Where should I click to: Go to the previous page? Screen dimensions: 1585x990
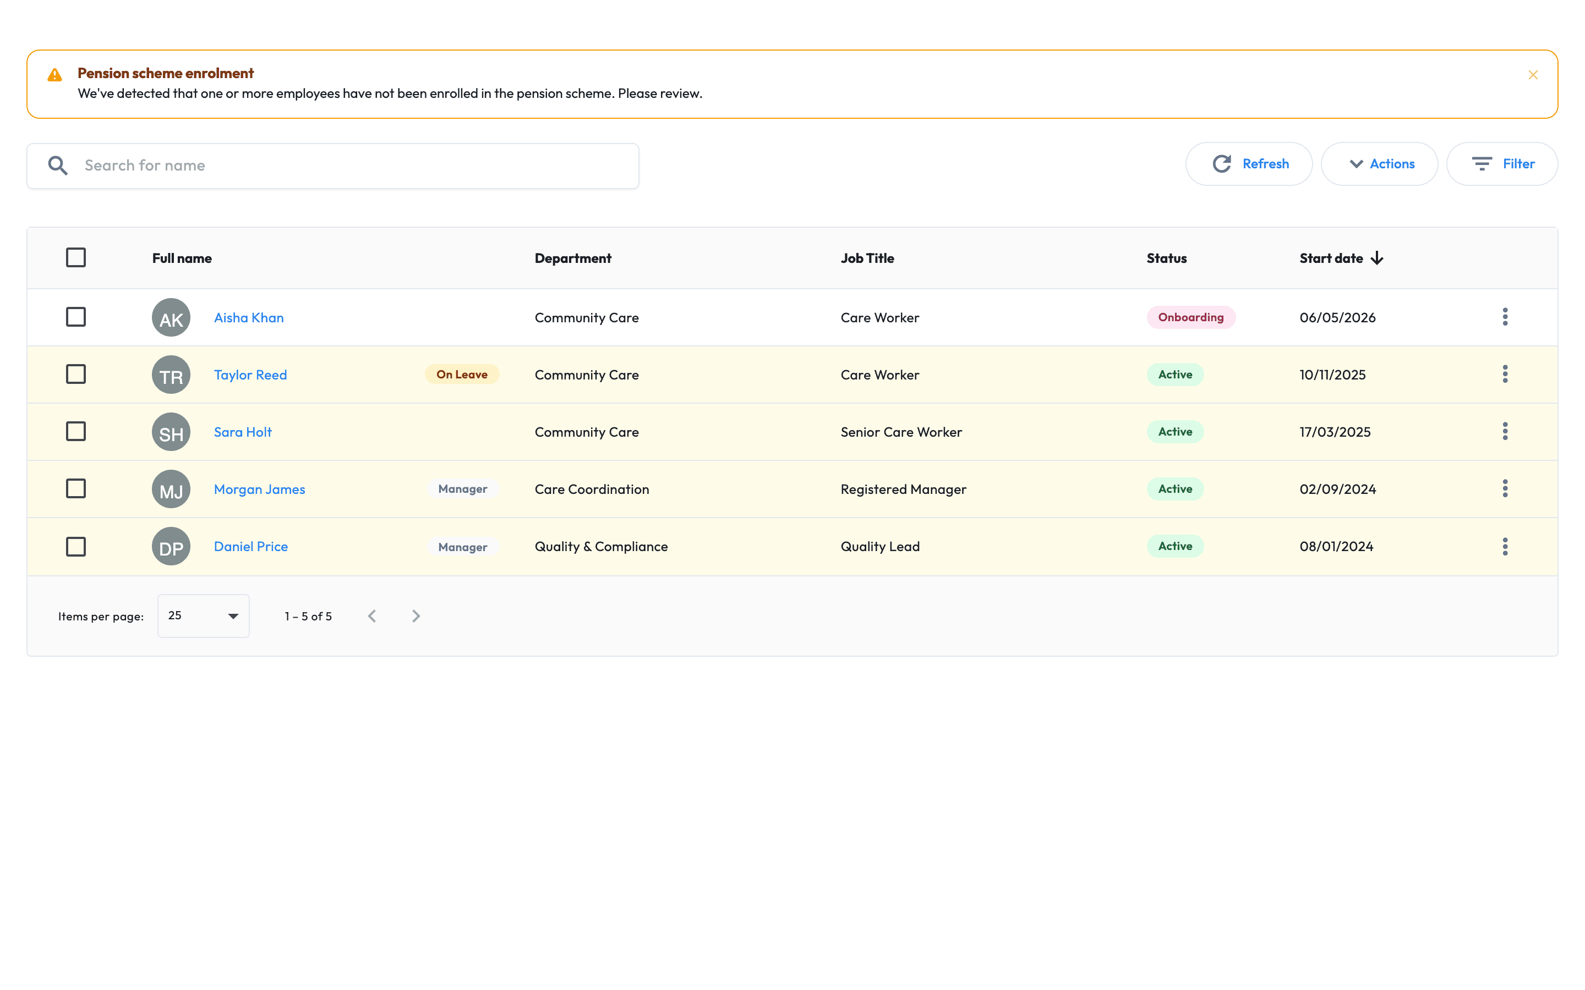coord(372,616)
